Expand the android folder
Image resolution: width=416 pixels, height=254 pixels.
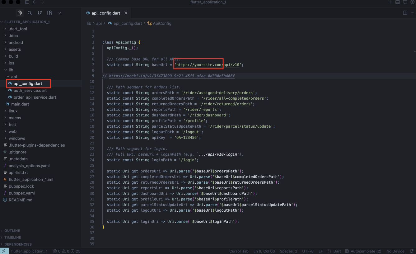pos(16,42)
